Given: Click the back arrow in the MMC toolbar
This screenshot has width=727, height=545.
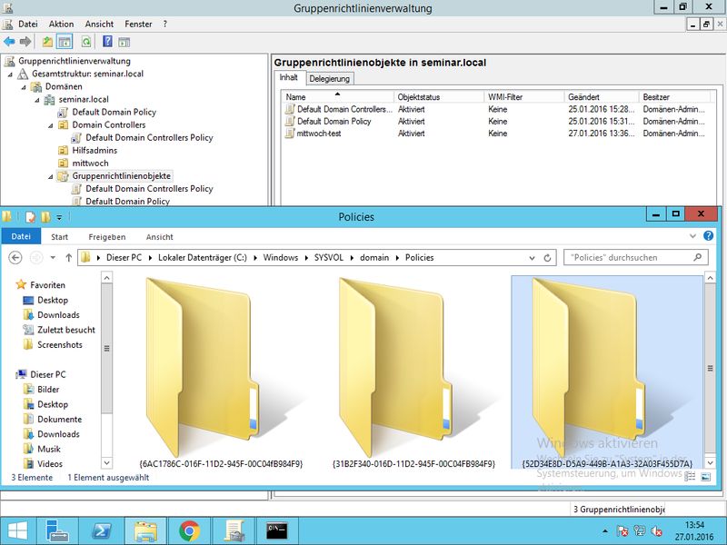Looking at the screenshot, I should point(9,42).
